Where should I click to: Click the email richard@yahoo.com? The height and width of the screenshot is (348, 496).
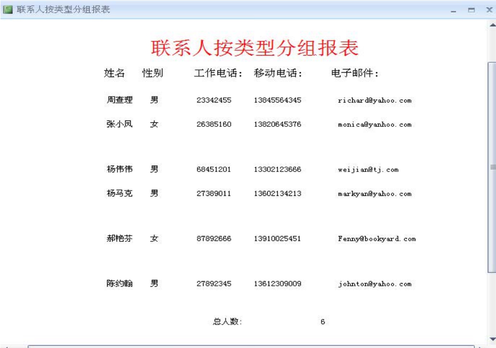tap(374, 101)
